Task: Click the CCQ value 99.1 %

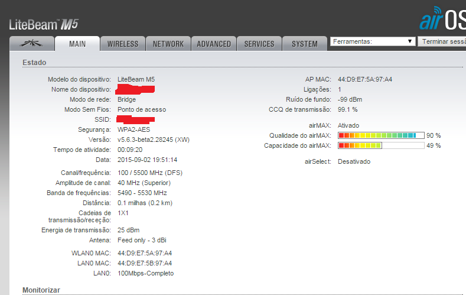Action: point(347,109)
